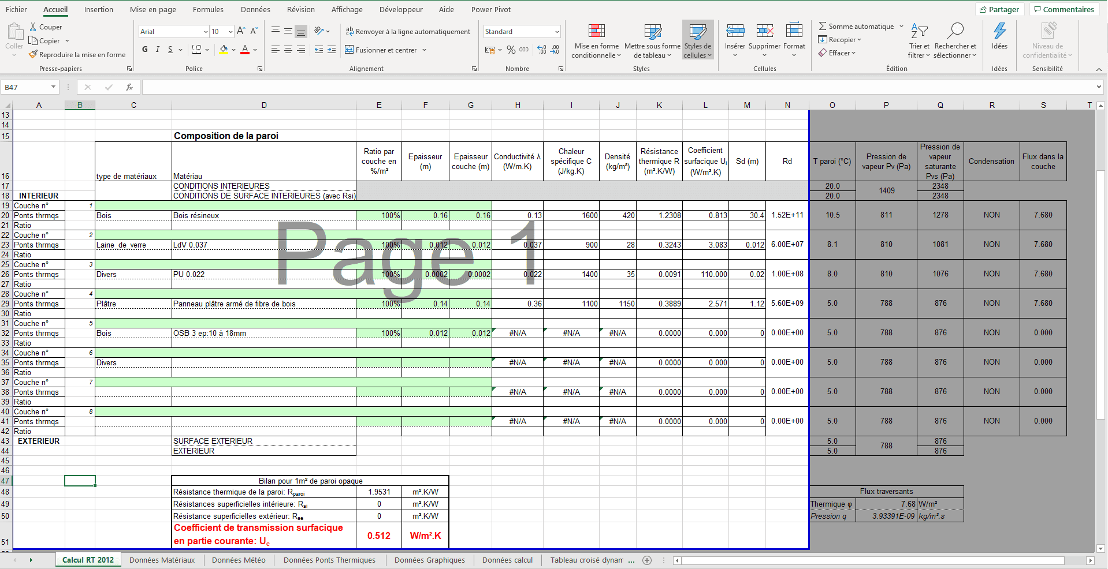The width and height of the screenshot is (1108, 569).
Task: Apply the yellow fill color
Action: coord(224,50)
